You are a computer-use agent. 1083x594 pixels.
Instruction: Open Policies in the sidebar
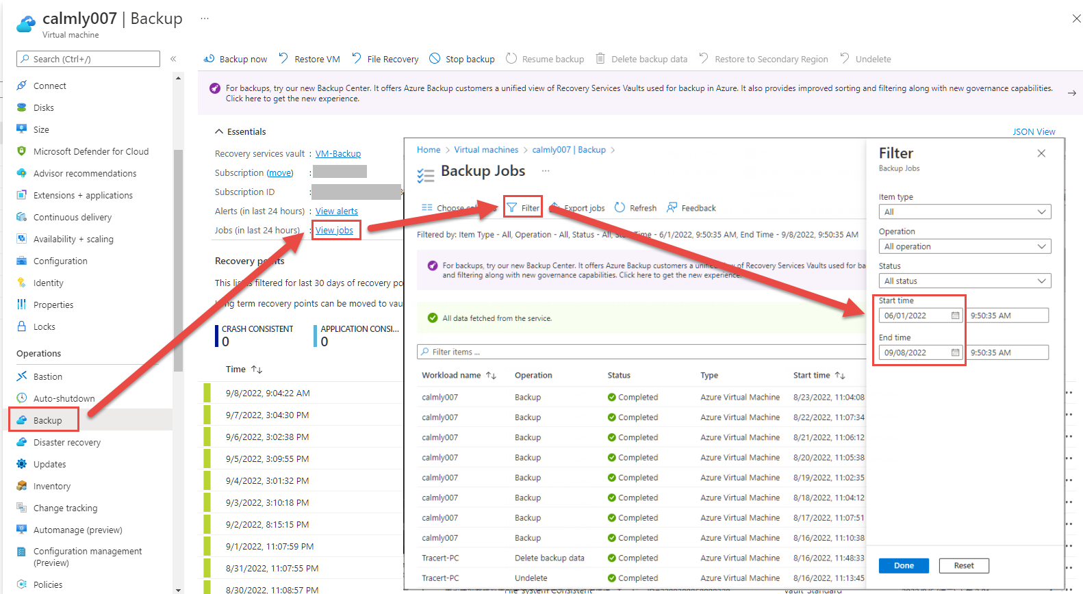(x=47, y=584)
